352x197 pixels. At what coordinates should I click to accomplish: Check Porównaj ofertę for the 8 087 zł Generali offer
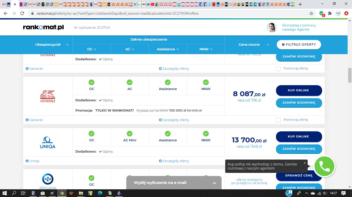pos(278,120)
